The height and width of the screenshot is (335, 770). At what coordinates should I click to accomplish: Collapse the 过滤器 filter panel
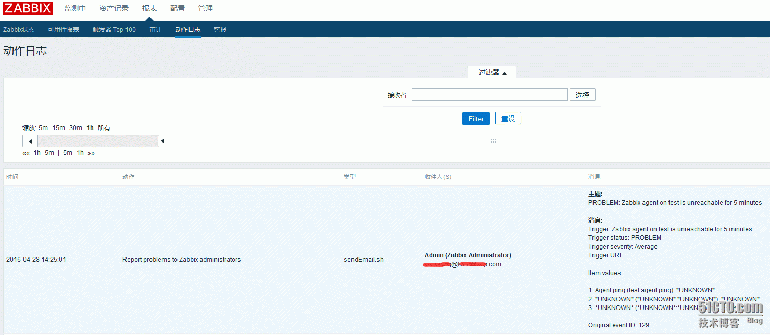coord(493,73)
